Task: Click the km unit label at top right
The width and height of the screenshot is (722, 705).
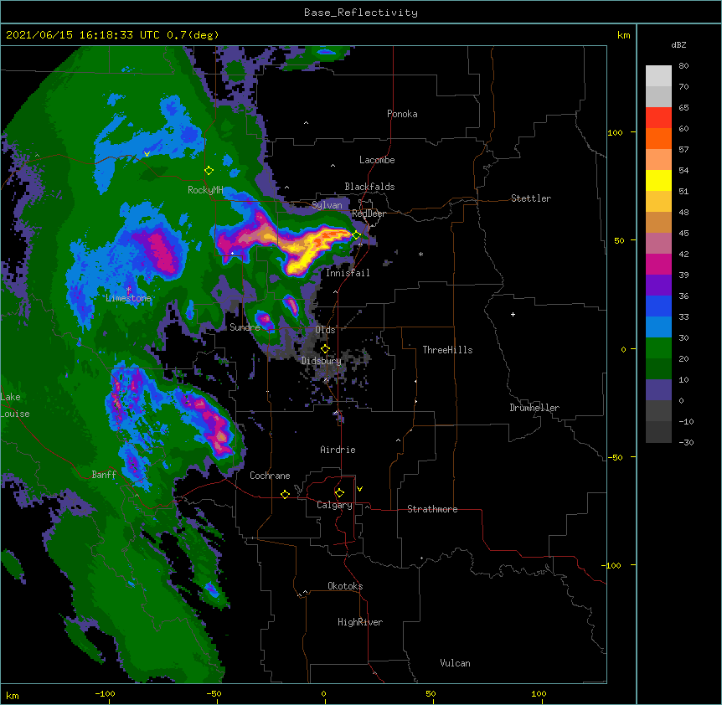Action: click(x=623, y=35)
